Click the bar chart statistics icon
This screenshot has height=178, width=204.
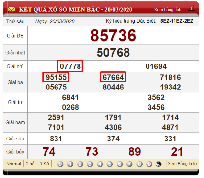(x=191, y=8)
